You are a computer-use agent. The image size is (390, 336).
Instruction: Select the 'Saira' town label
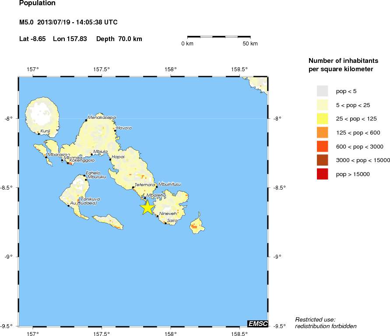pos(172,221)
